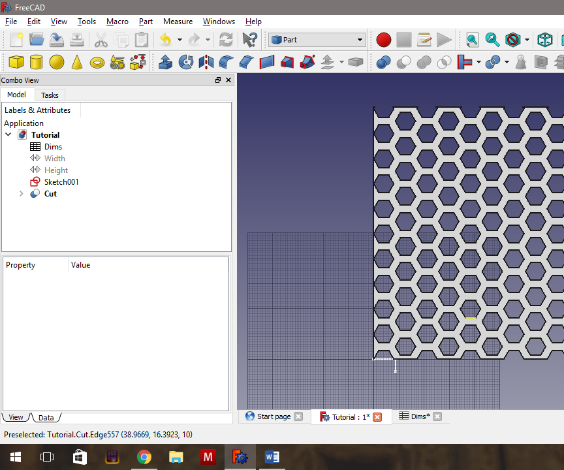The height and width of the screenshot is (470, 564).
Task: Open the Measure menu
Action: (x=178, y=22)
